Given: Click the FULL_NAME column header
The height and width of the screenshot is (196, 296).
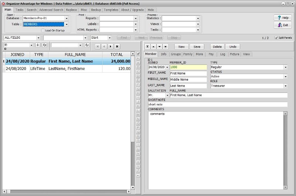Looking at the screenshot, I should pyautogui.click(x=75, y=55).
